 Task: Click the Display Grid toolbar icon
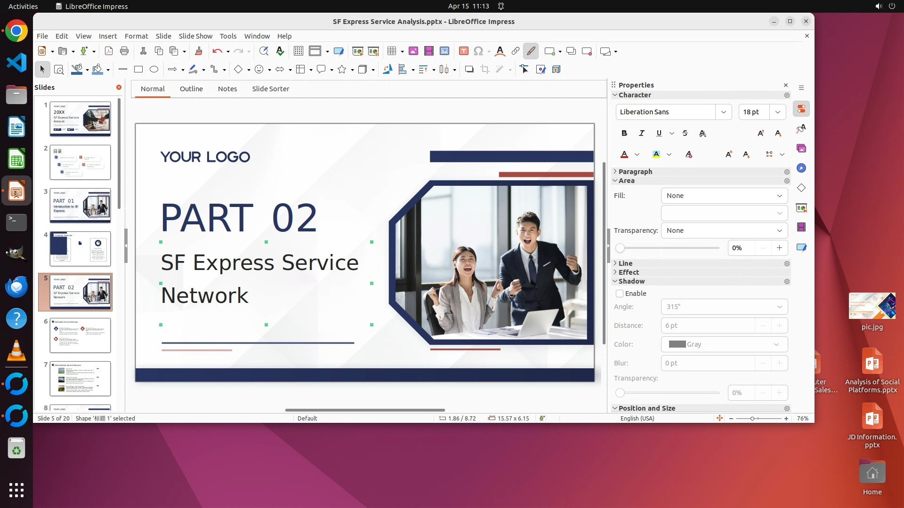click(x=298, y=51)
